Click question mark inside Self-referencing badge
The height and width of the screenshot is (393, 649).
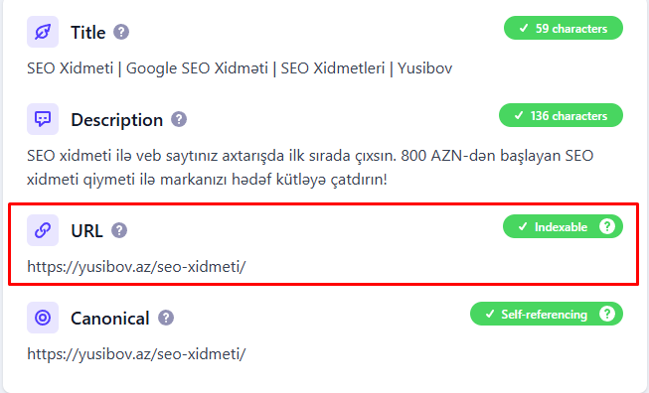coord(607,314)
